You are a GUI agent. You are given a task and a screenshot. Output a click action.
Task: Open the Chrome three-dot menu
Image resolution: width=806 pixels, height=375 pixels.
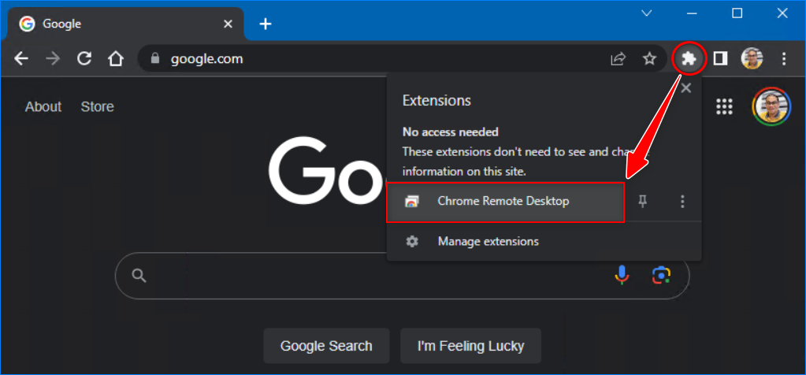pos(783,59)
